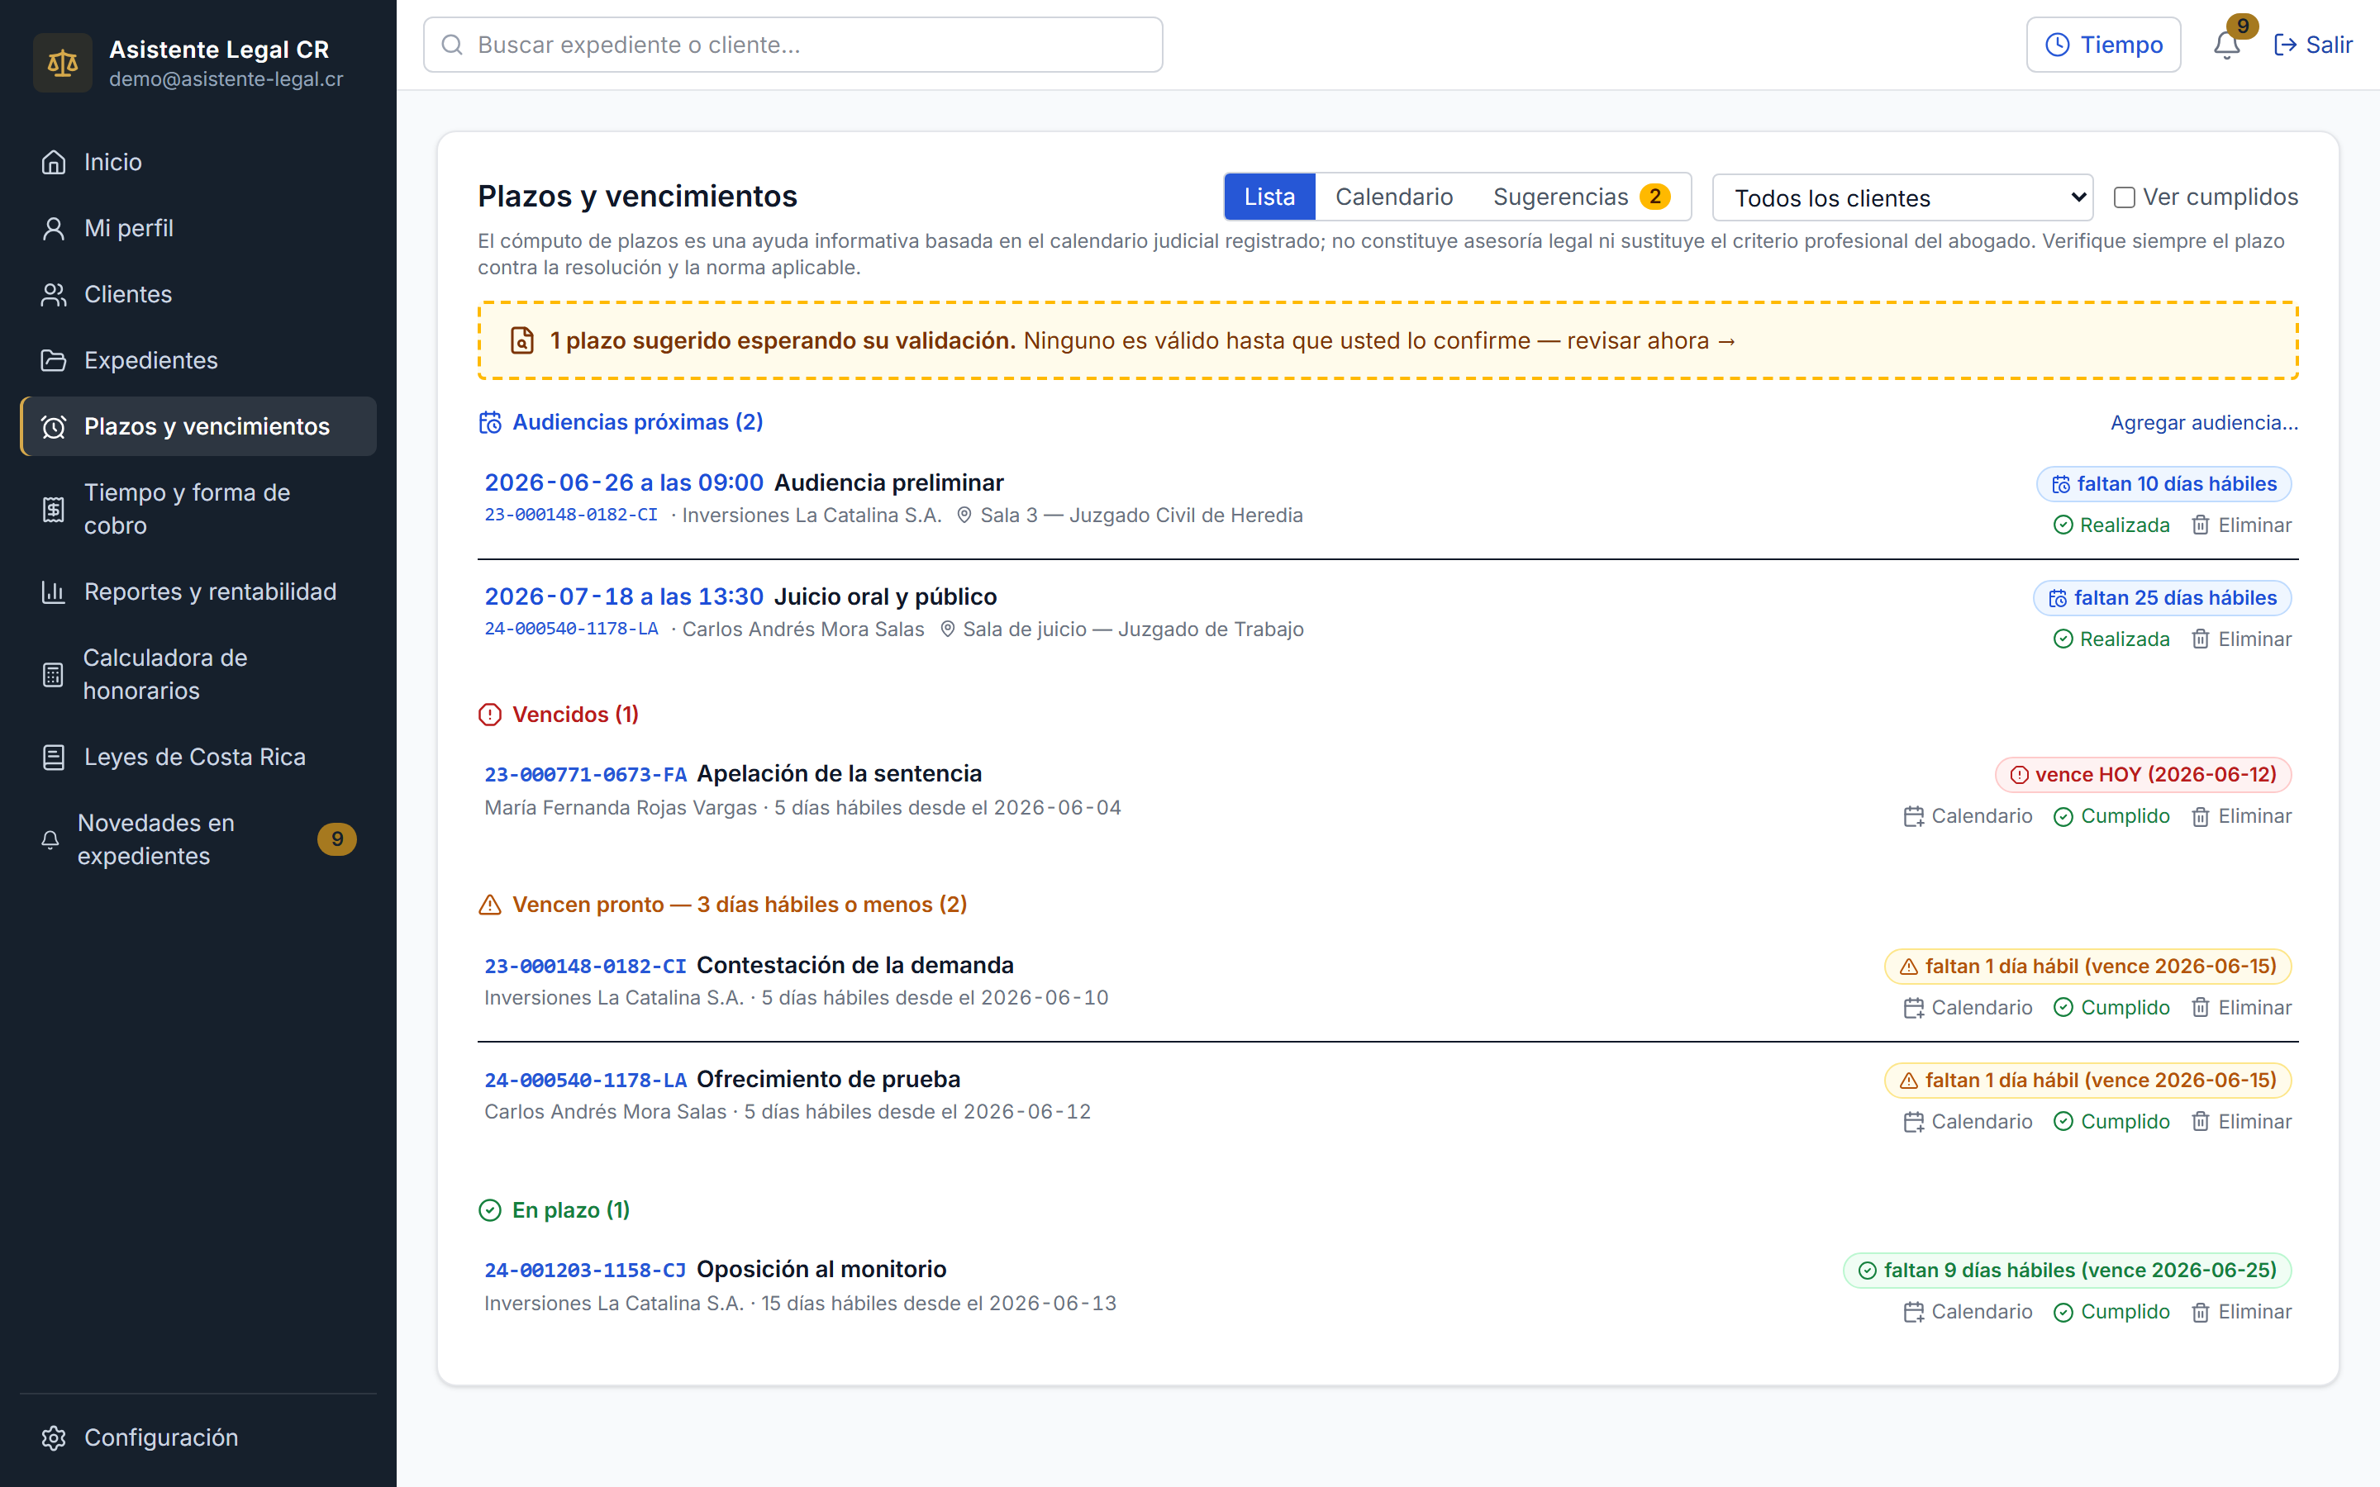Click the faltan 10 días hábiles badge
The height and width of the screenshot is (1487, 2380).
click(2163, 484)
